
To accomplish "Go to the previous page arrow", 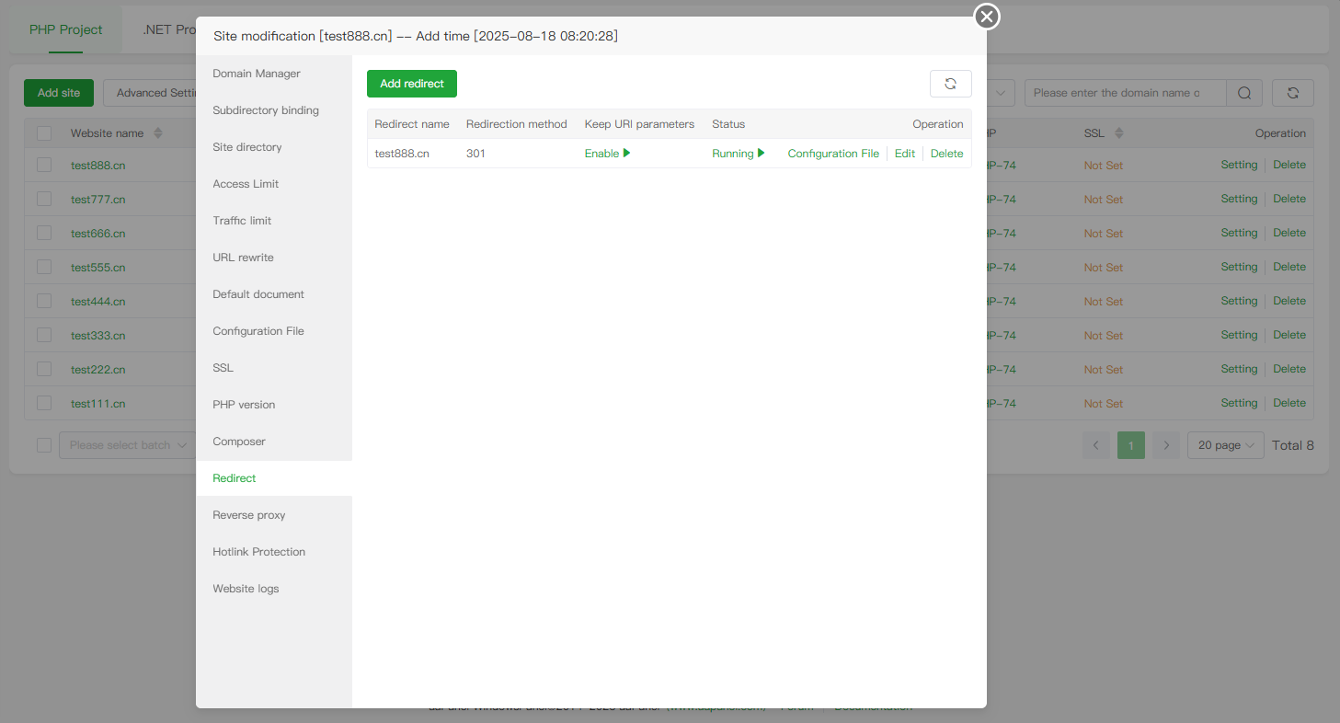I will pyautogui.click(x=1096, y=445).
